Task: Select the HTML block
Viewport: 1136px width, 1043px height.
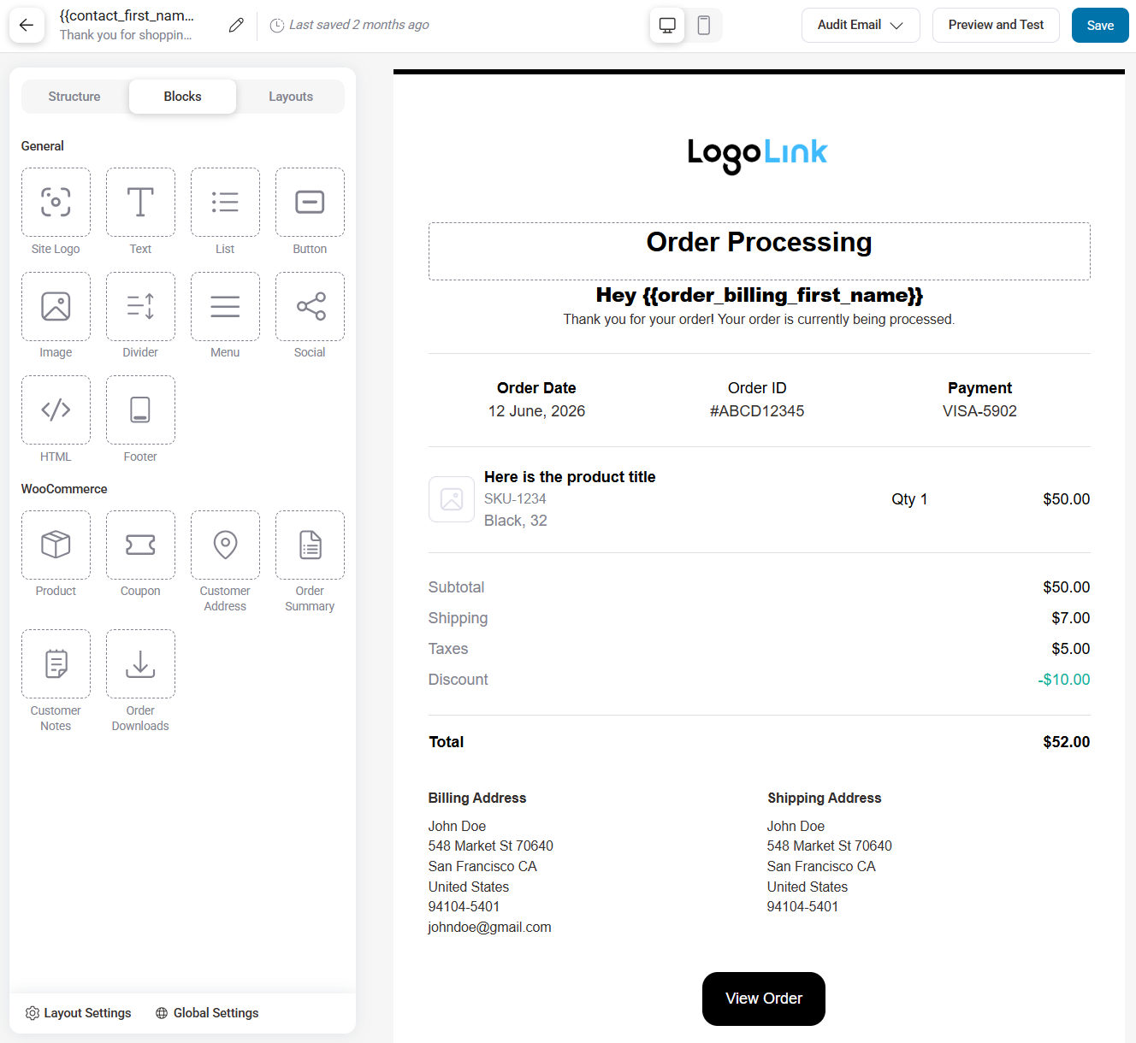Action: coord(56,410)
